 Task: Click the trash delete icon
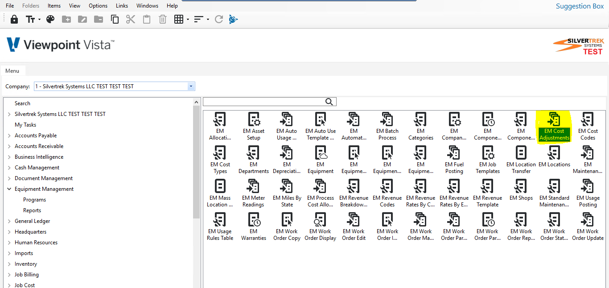point(163,19)
